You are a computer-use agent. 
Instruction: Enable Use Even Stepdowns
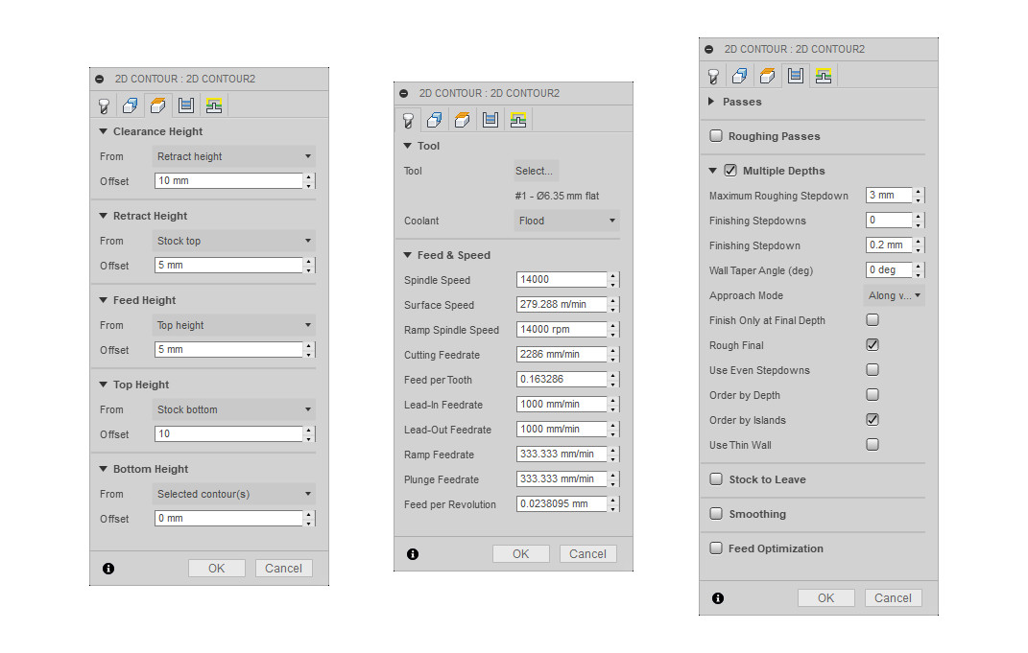[872, 369]
